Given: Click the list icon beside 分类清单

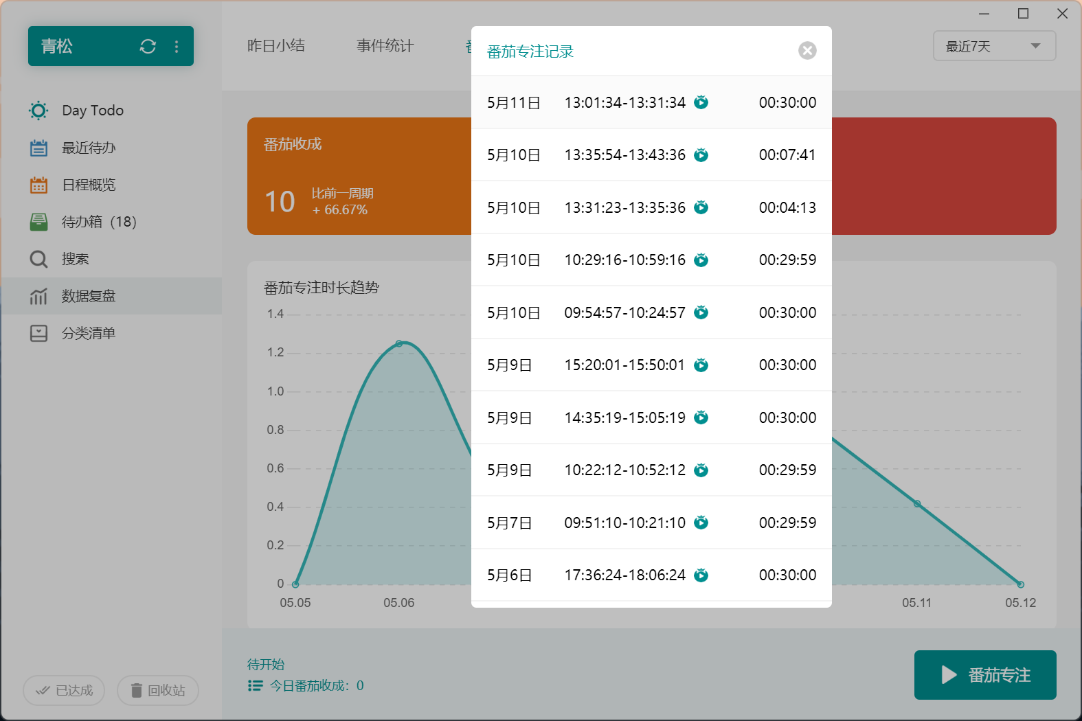Looking at the screenshot, I should click(x=38, y=333).
